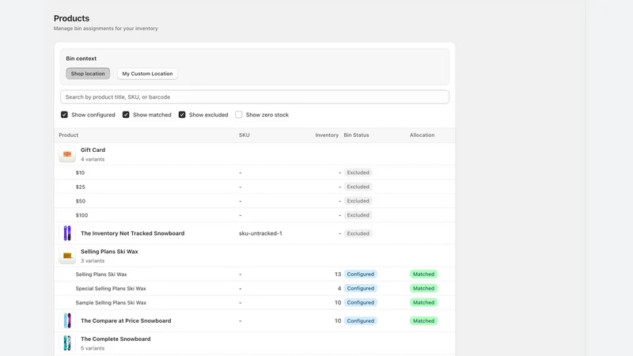The image size is (633, 356).
Task: Uncheck the Show matched checkbox
Action: (126, 115)
